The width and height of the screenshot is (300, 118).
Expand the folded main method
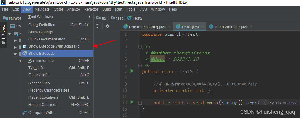[x=140, y=103]
